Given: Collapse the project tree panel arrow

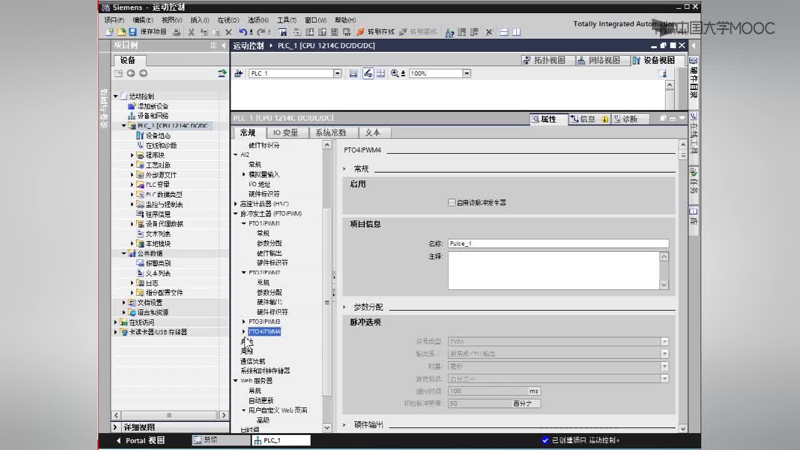Looking at the screenshot, I should tap(224, 46).
